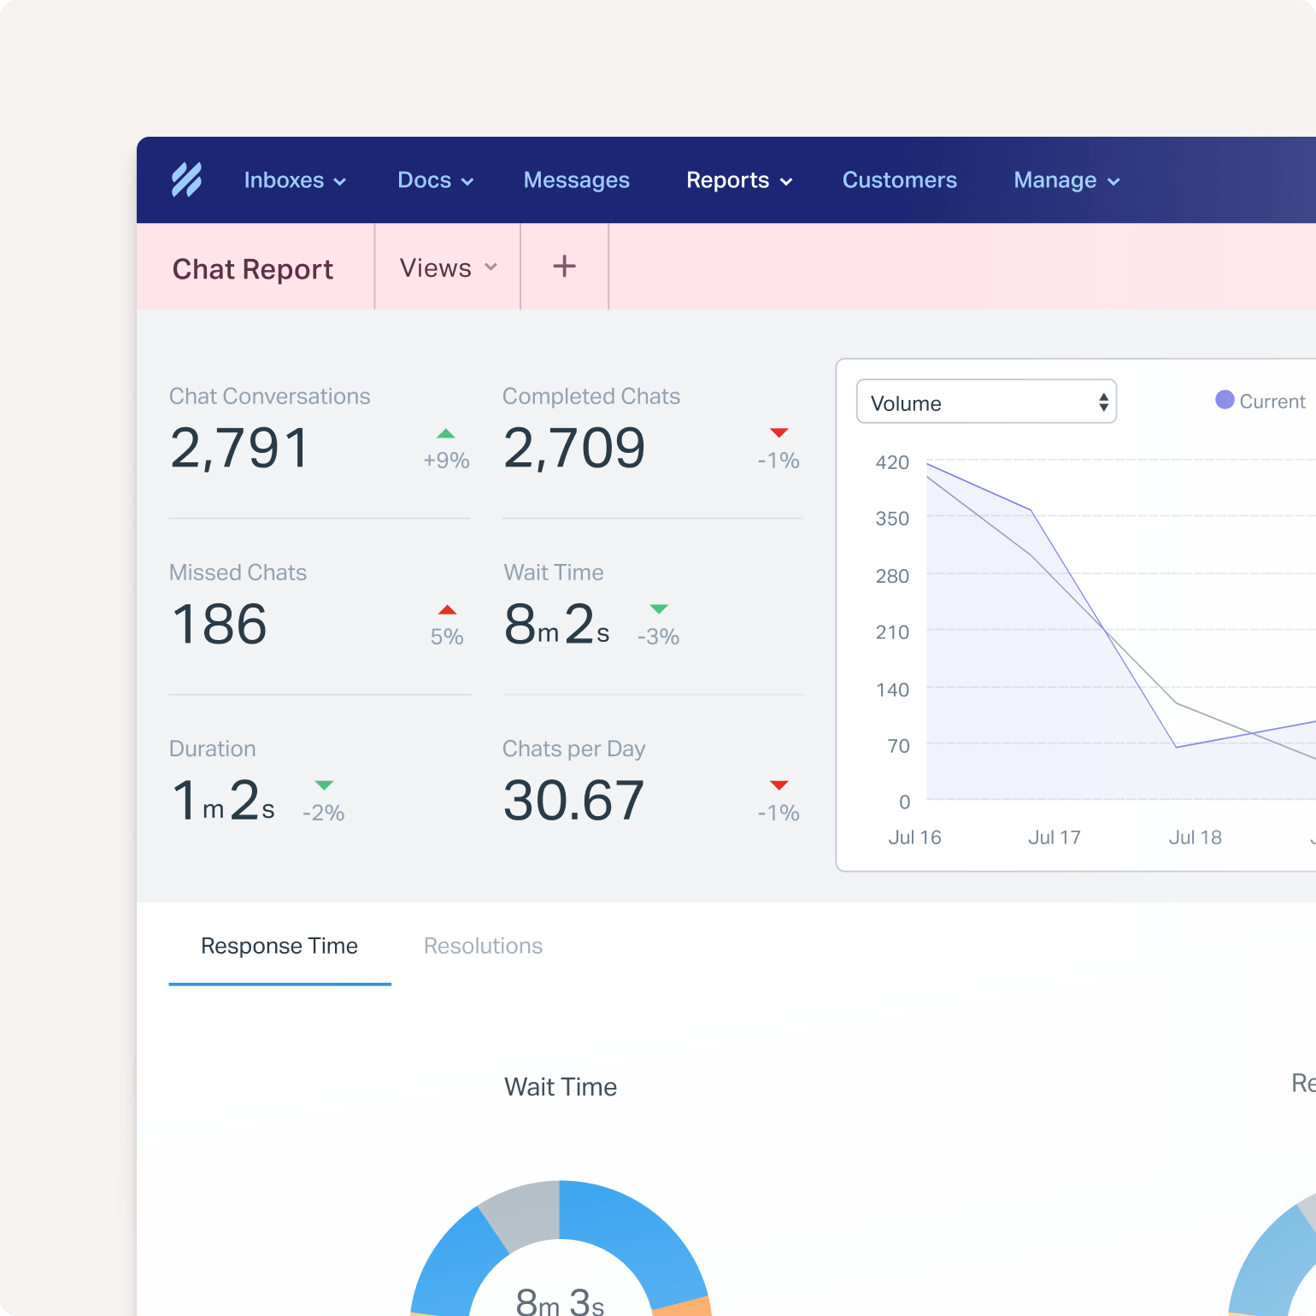Switch to the Response Time tab
Screen dimensions: 1316x1316
coord(279,946)
